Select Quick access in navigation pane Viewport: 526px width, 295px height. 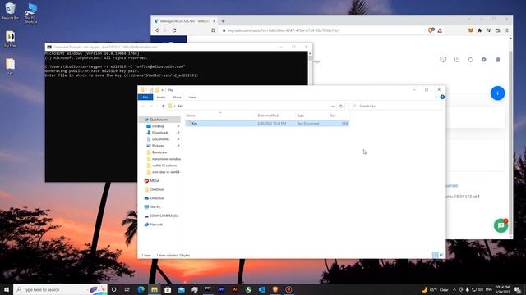[159, 120]
